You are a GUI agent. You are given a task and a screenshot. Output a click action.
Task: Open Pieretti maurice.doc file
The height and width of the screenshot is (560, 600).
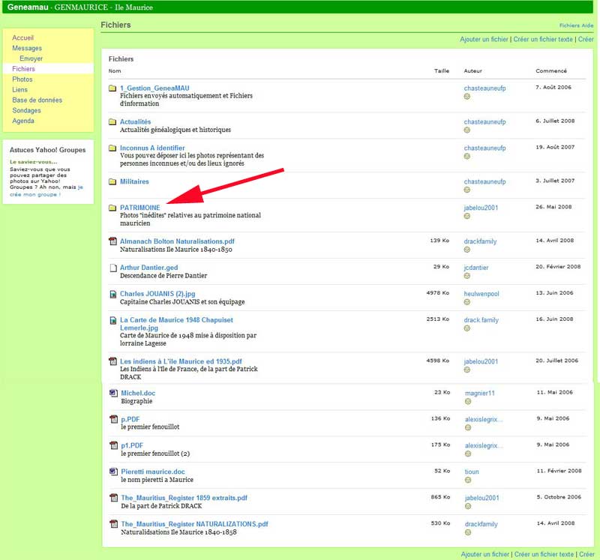tap(152, 472)
